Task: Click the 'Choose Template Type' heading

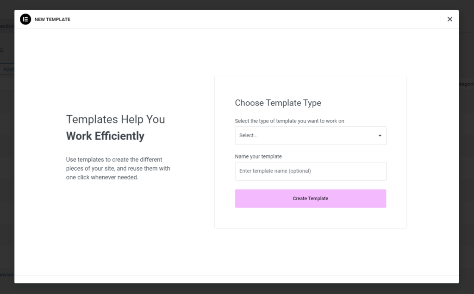Action: click(x=278, y=103)
